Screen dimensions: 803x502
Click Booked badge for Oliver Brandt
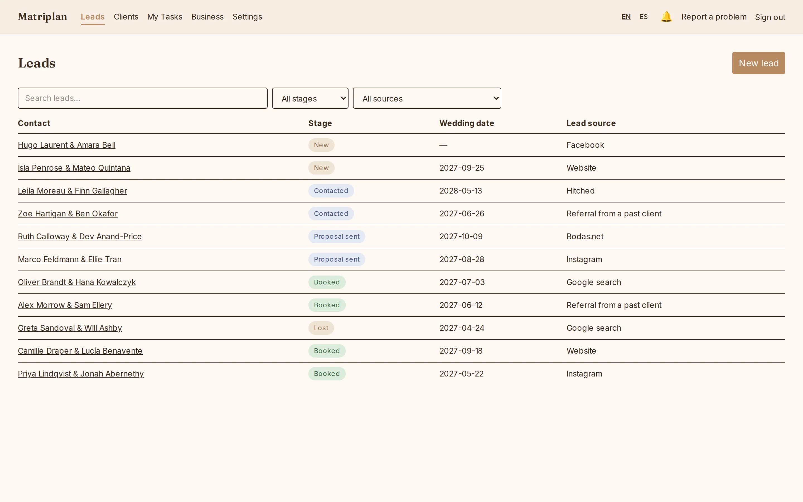click(327, 283)
